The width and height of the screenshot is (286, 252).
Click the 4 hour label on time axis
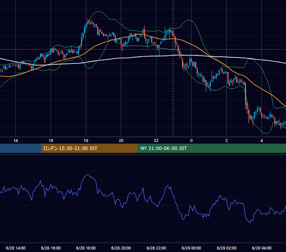click(x=262, y=141)
